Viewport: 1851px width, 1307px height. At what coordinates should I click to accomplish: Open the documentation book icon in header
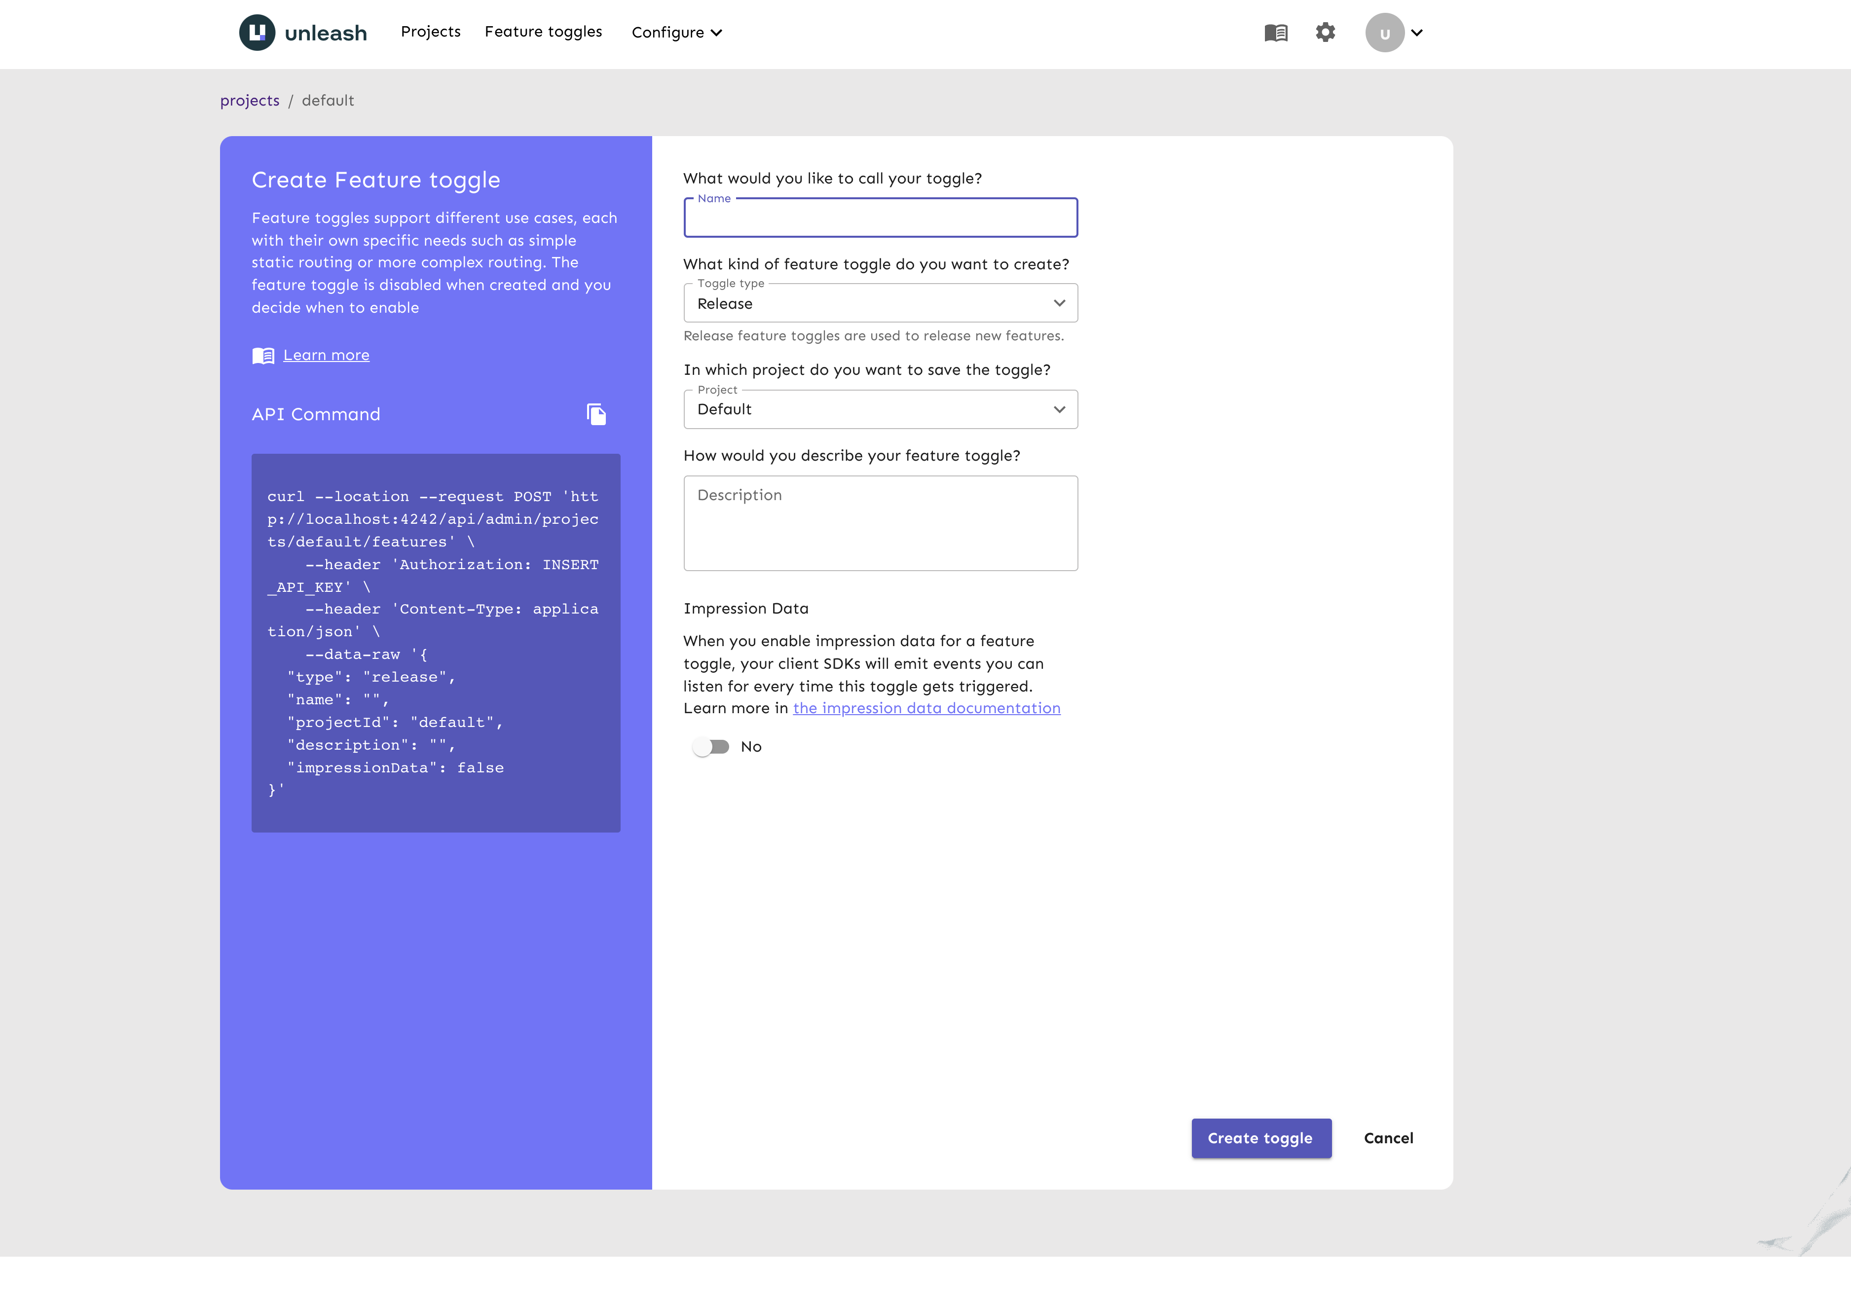[1275, 33]
